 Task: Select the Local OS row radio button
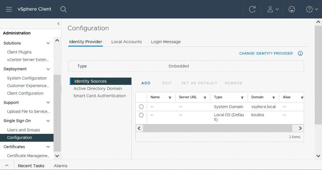click(141, 115)
